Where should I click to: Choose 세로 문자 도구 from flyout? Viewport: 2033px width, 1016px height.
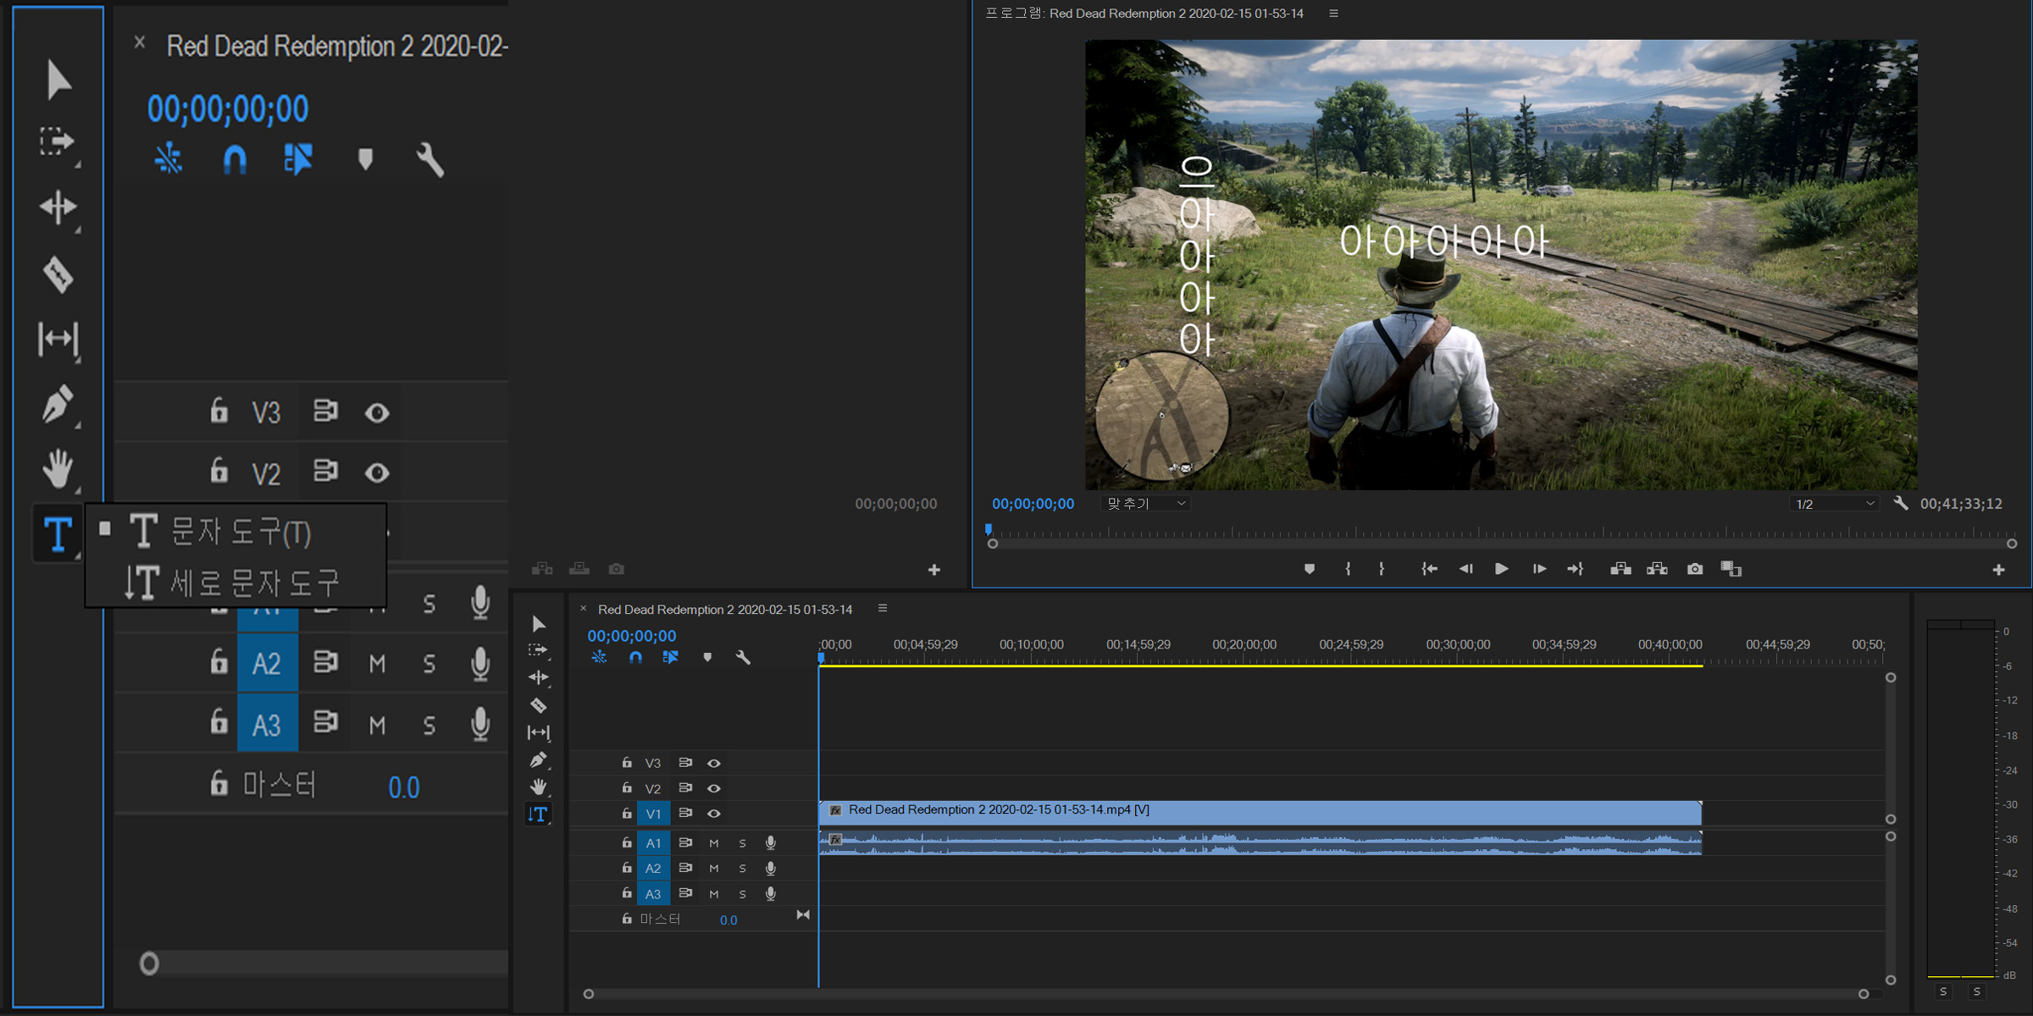tap(253, 583)
